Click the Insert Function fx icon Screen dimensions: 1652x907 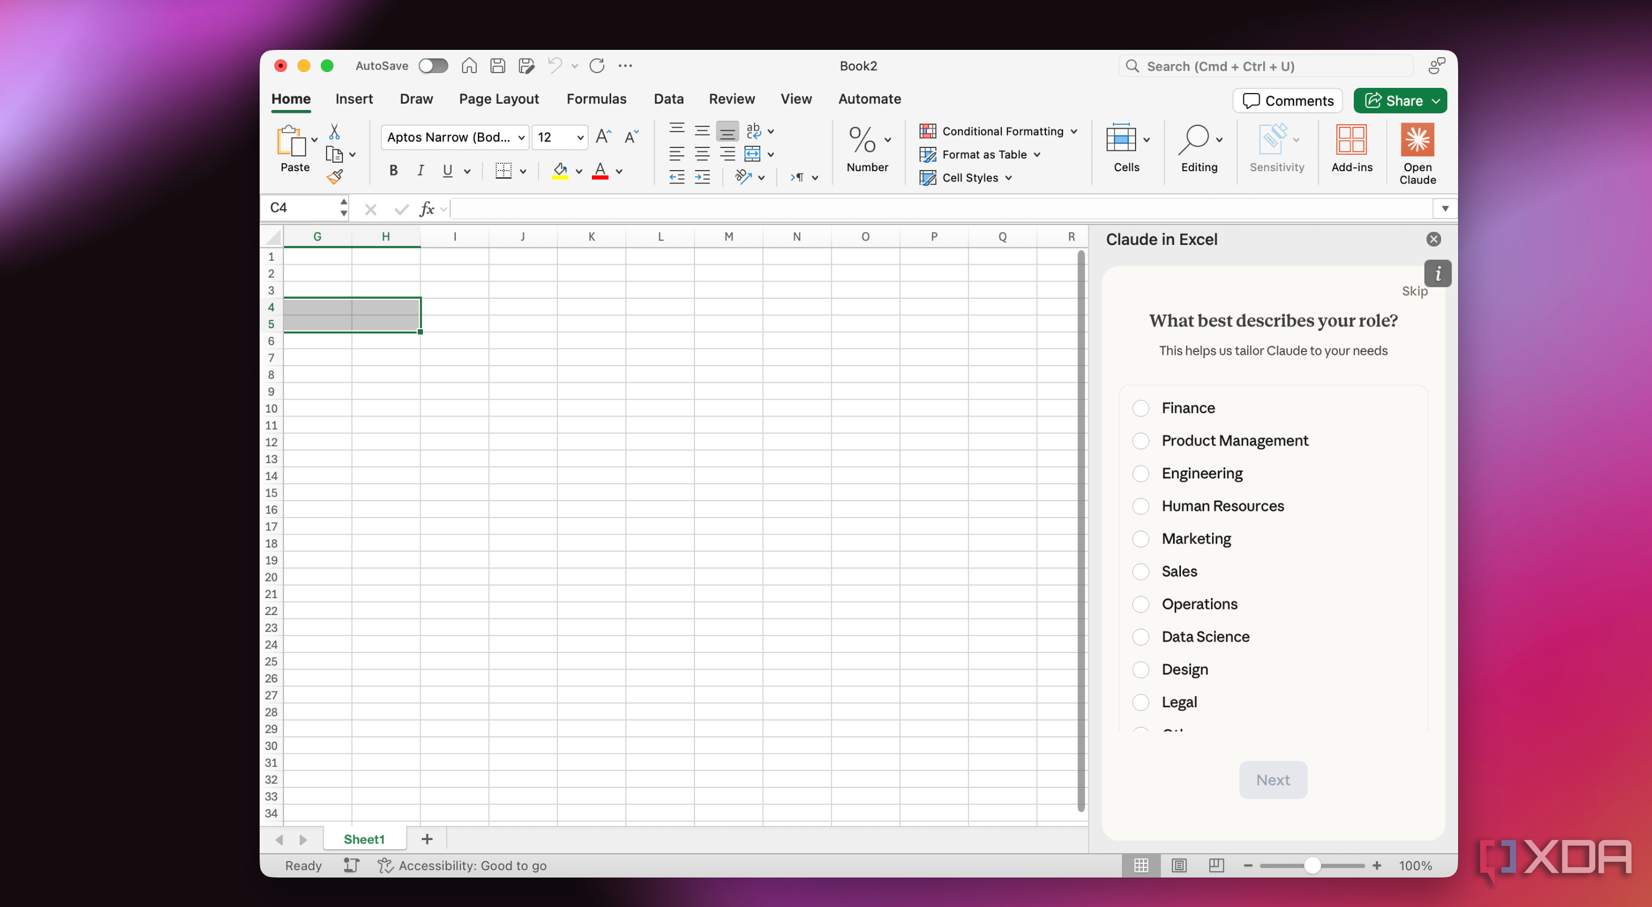tap(427, 209)
